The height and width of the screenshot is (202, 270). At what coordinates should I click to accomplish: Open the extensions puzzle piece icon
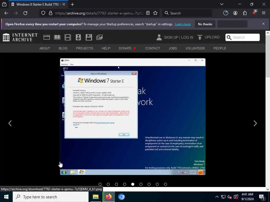point(245,13)
